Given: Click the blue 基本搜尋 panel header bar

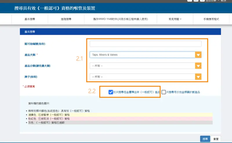Looking at the screenshot, I should click(120, 31).
